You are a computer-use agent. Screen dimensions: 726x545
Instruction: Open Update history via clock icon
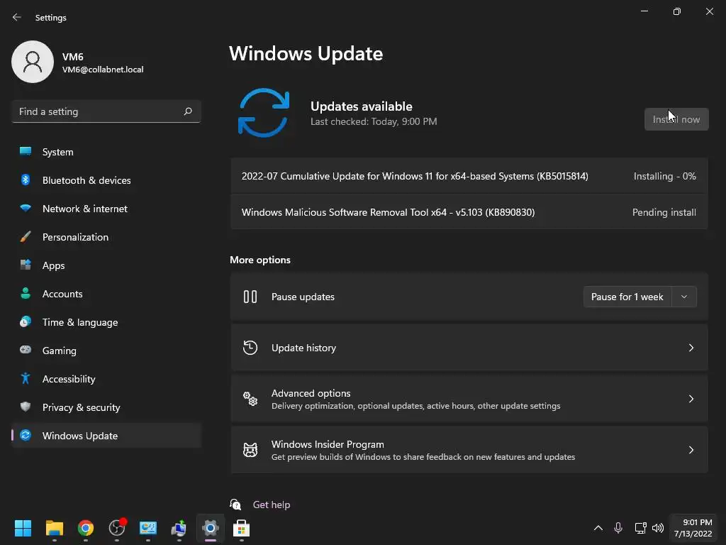[250, 348]
